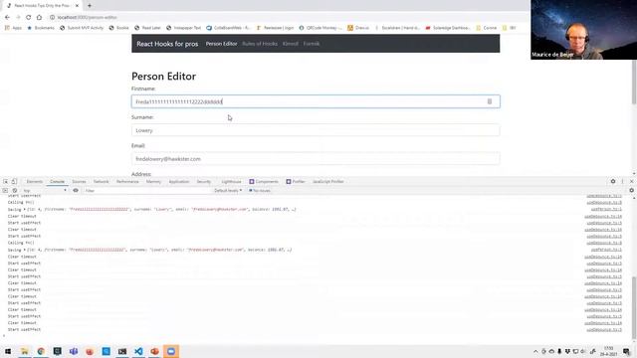
Task: Switch to the DevTools Performance tab
Action: (127, 182)
